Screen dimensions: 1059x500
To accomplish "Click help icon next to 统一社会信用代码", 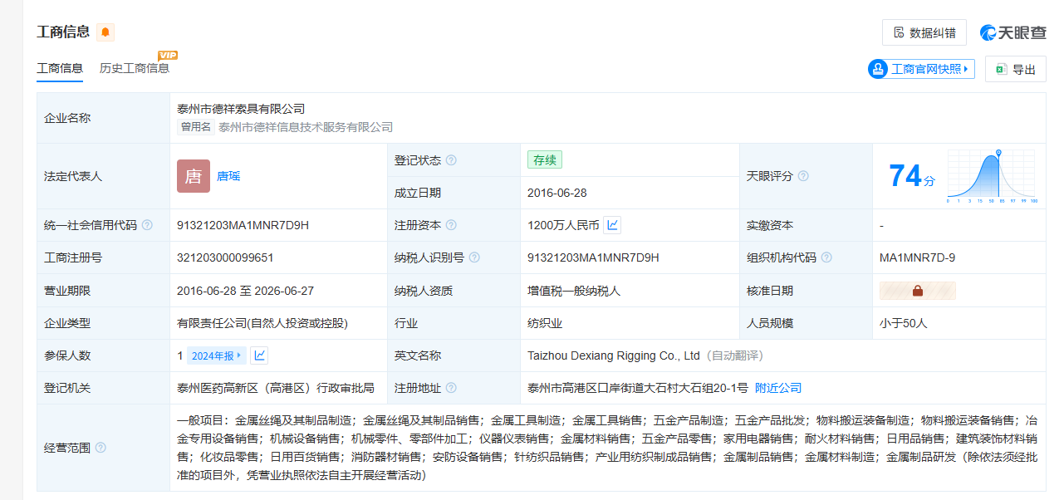I will [147, 225].
